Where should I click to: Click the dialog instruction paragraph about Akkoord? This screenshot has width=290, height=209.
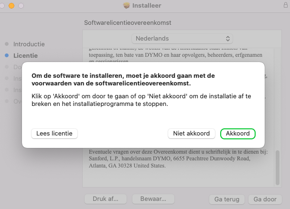(x=141, y=100)
